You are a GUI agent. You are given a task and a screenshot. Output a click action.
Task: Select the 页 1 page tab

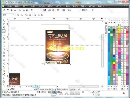click(36, 86)
